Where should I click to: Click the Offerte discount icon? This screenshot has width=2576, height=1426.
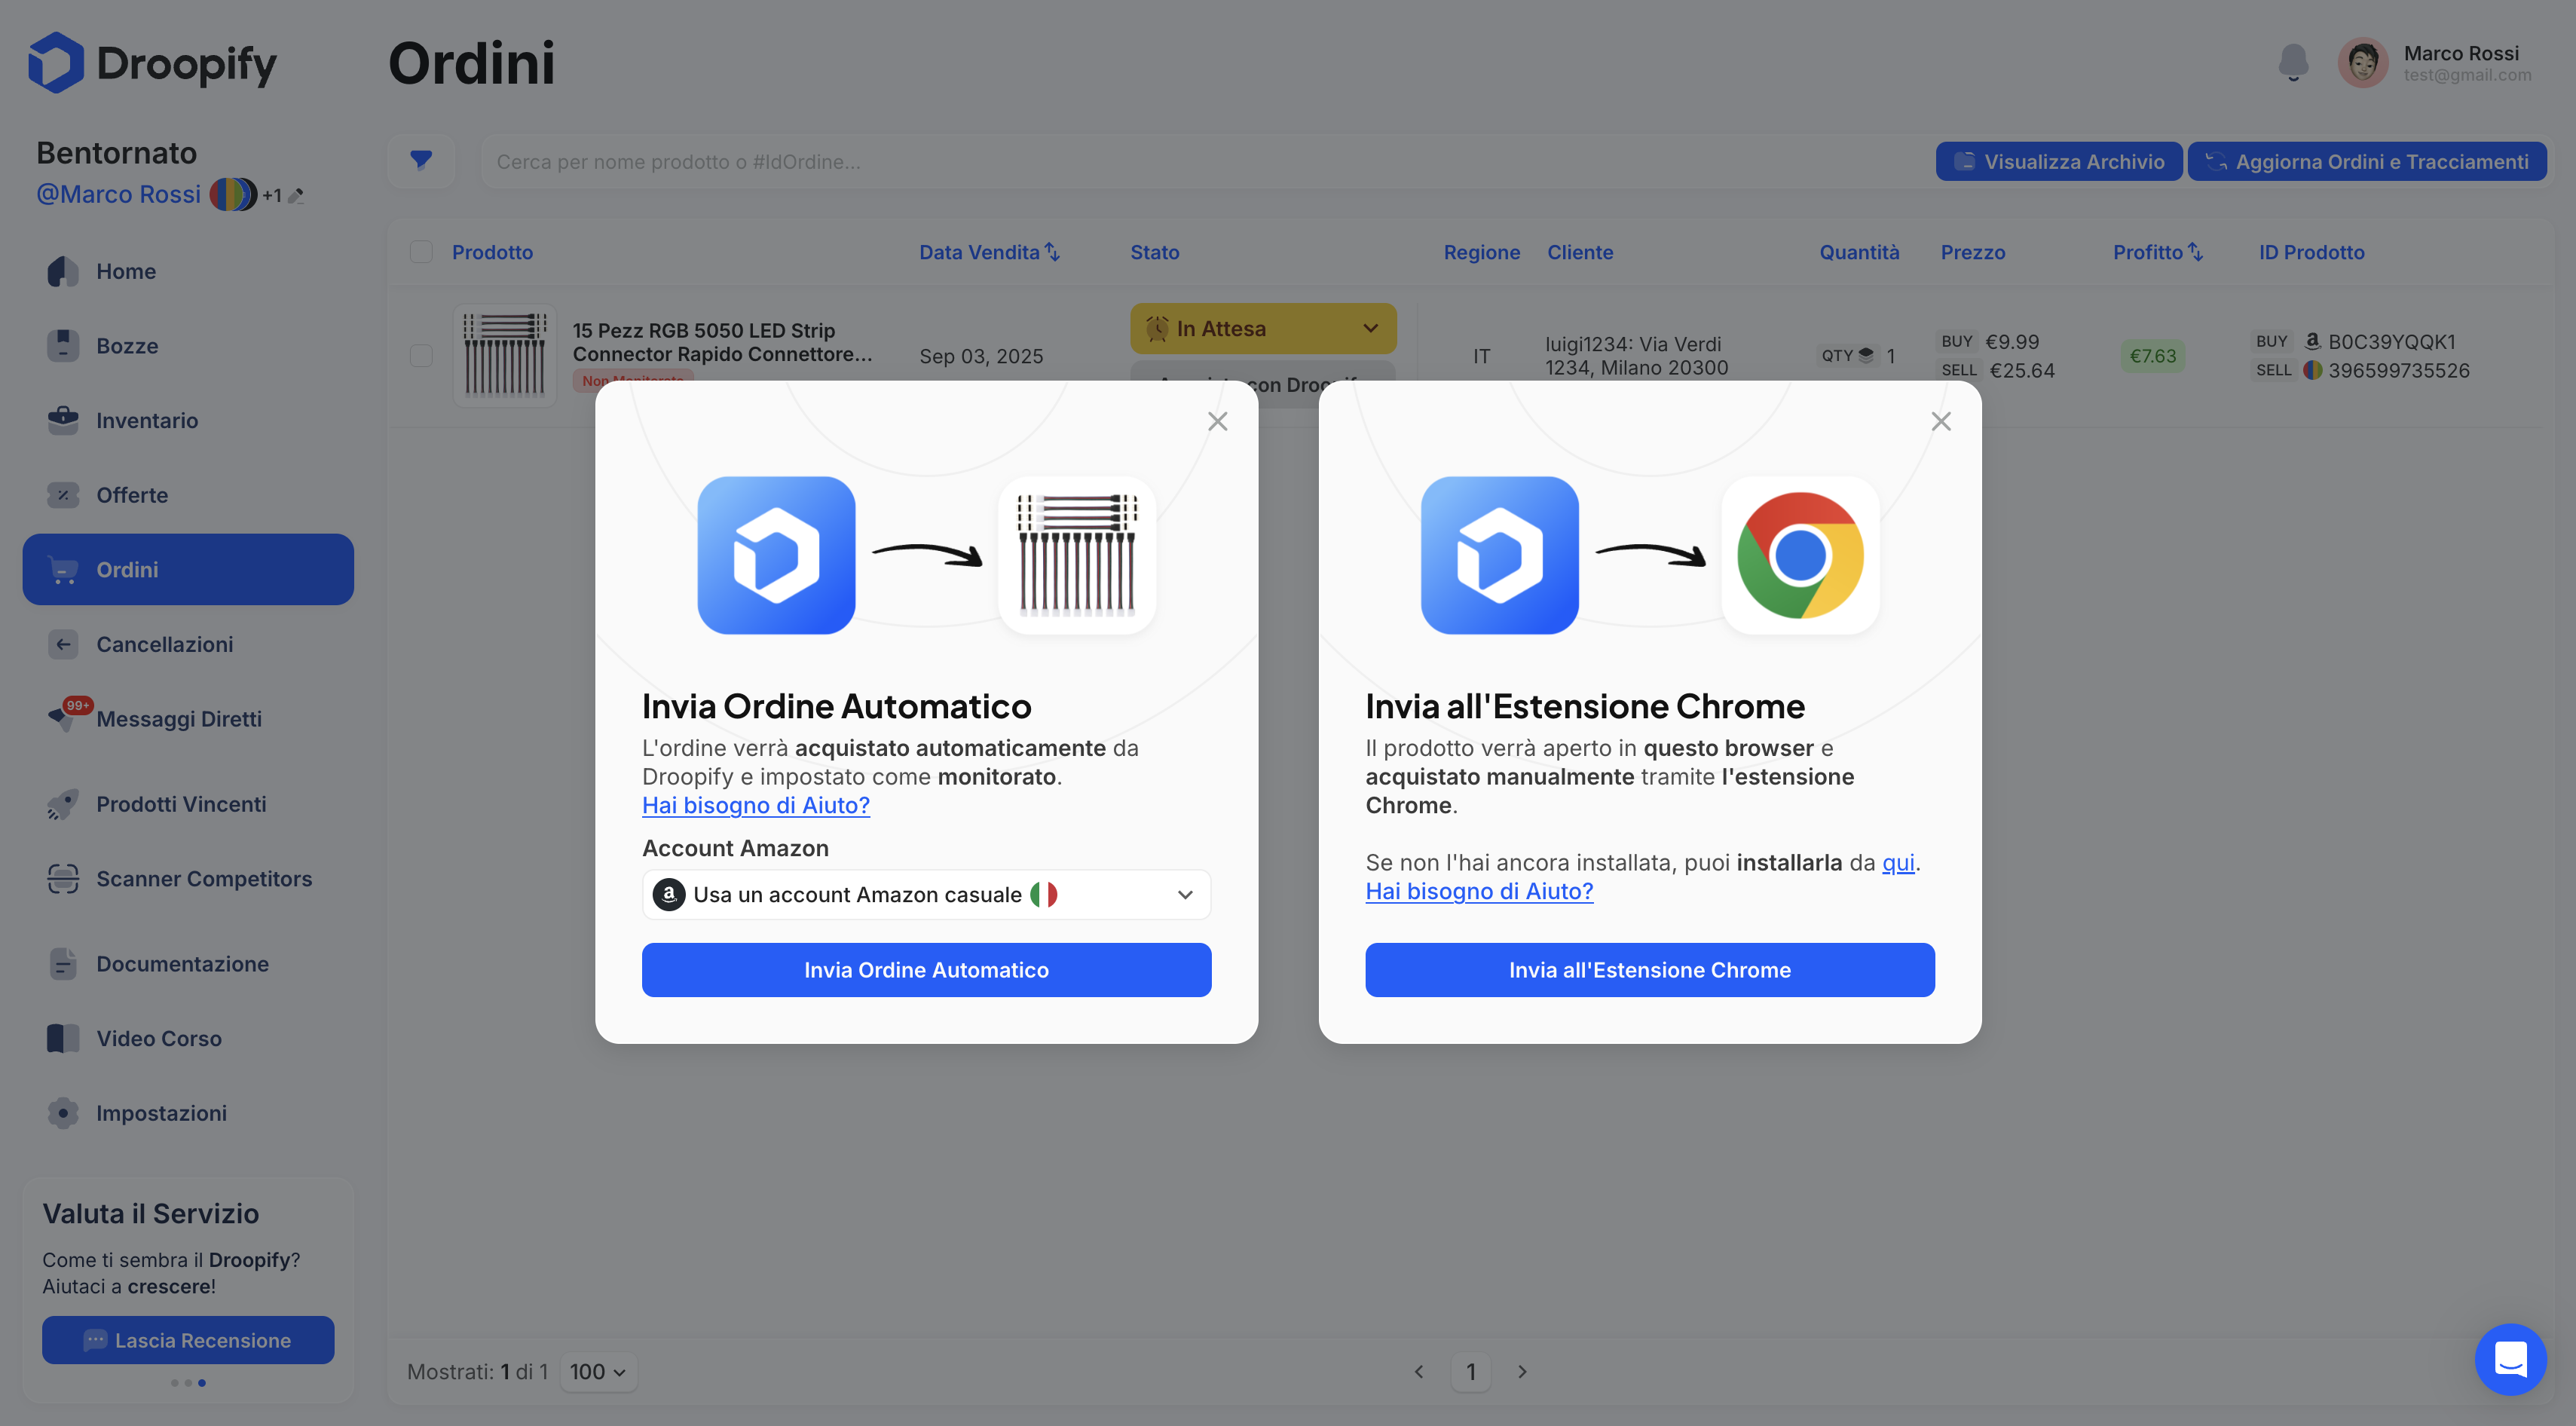click(63, 495)
